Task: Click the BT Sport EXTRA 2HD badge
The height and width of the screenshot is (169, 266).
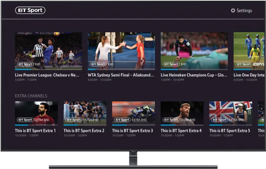Action: tap(82, 120)
